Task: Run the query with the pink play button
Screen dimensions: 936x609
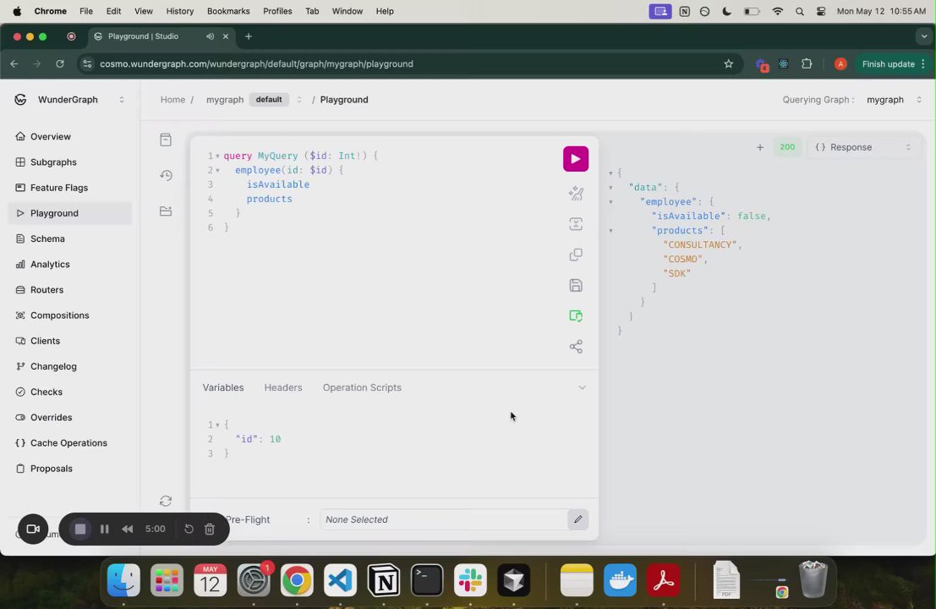Action: 576,159
